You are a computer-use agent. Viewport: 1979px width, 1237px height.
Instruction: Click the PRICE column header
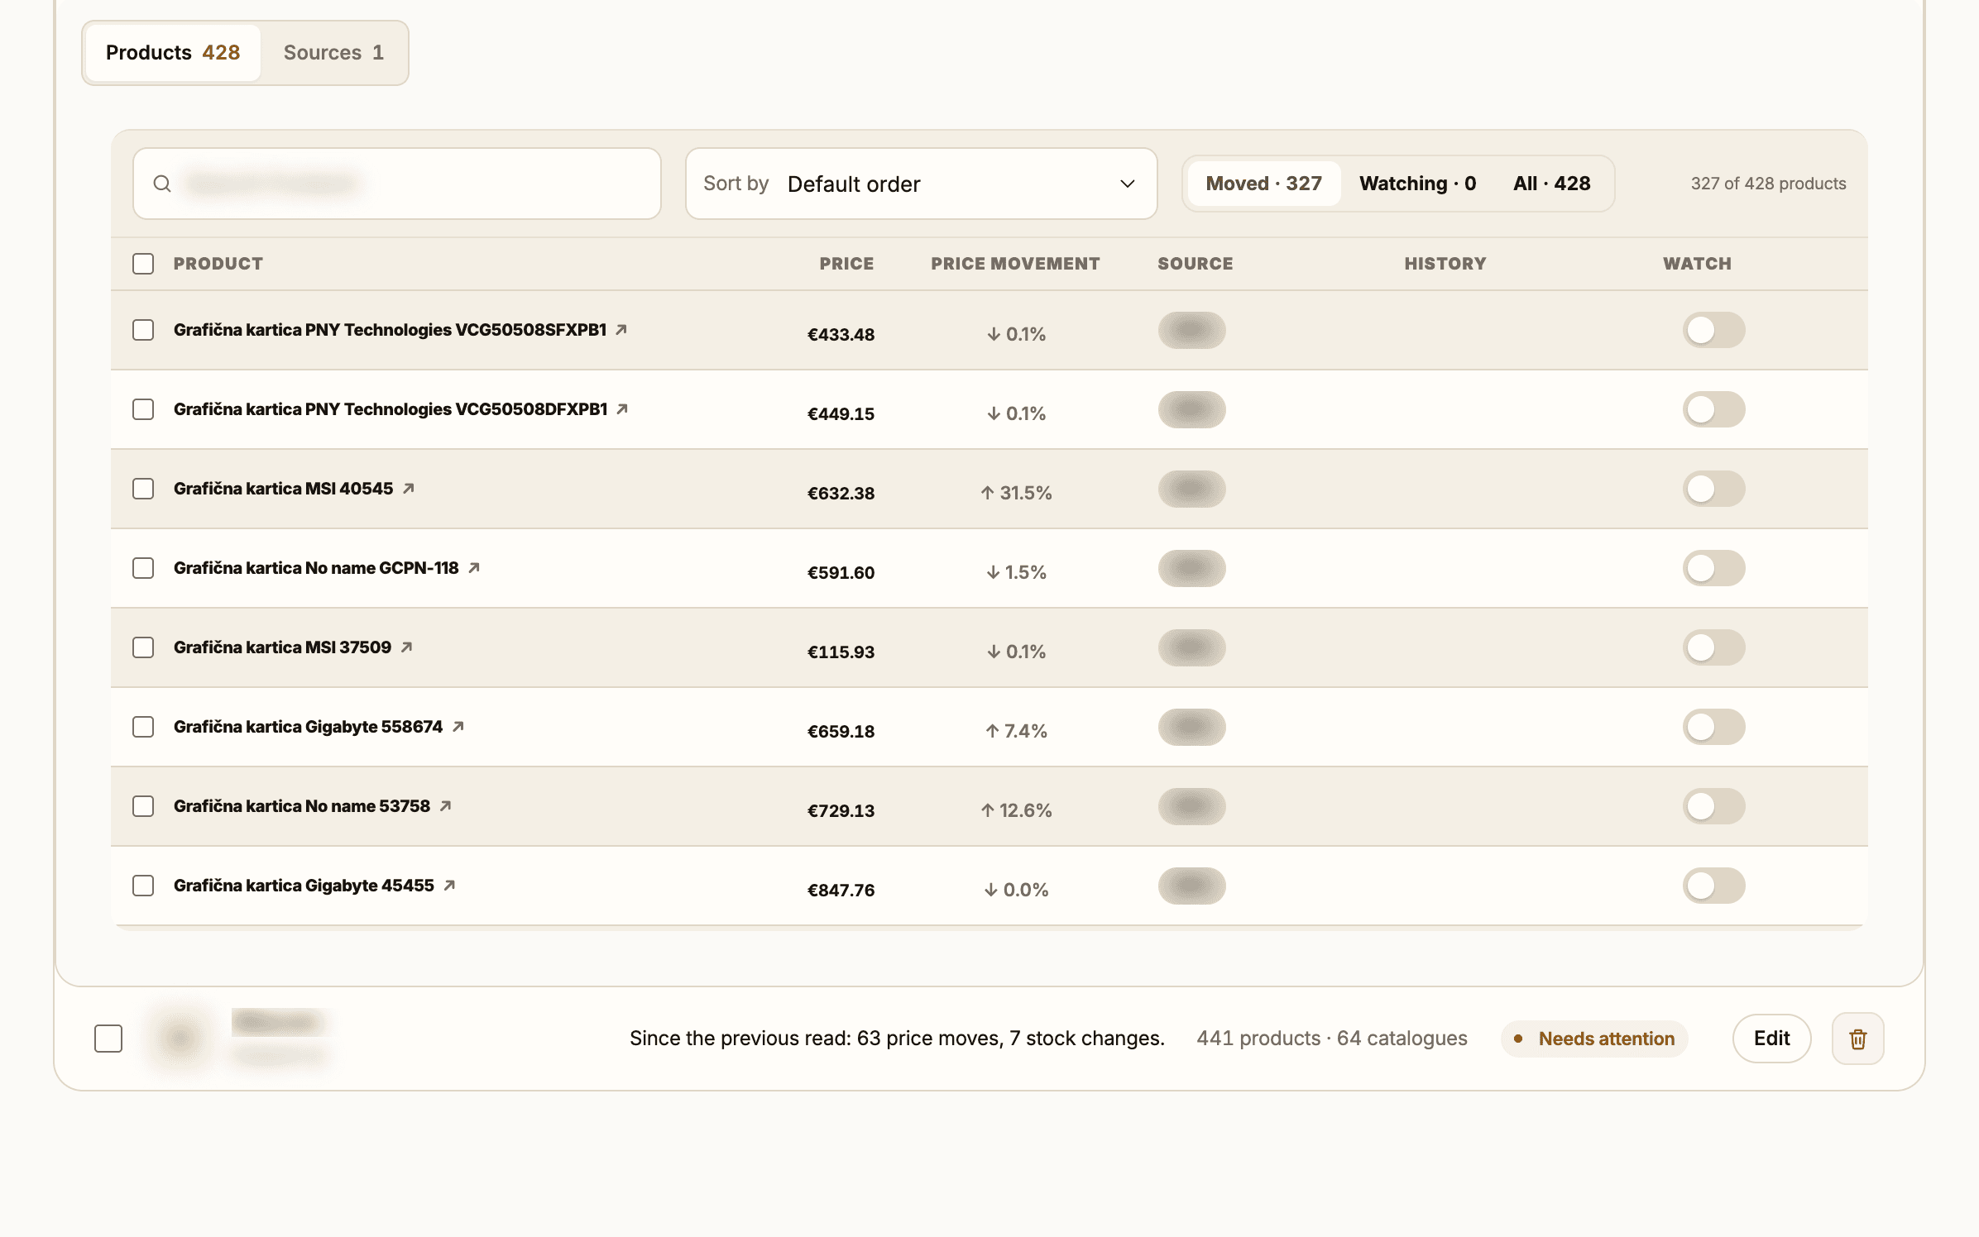[846, 264]
